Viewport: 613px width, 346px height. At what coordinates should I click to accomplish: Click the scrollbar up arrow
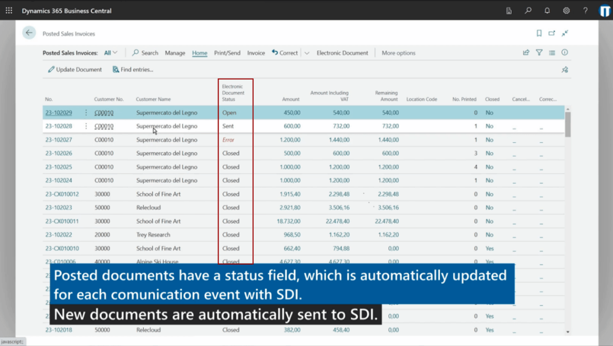pyautogui.click(x=568, y=109)
